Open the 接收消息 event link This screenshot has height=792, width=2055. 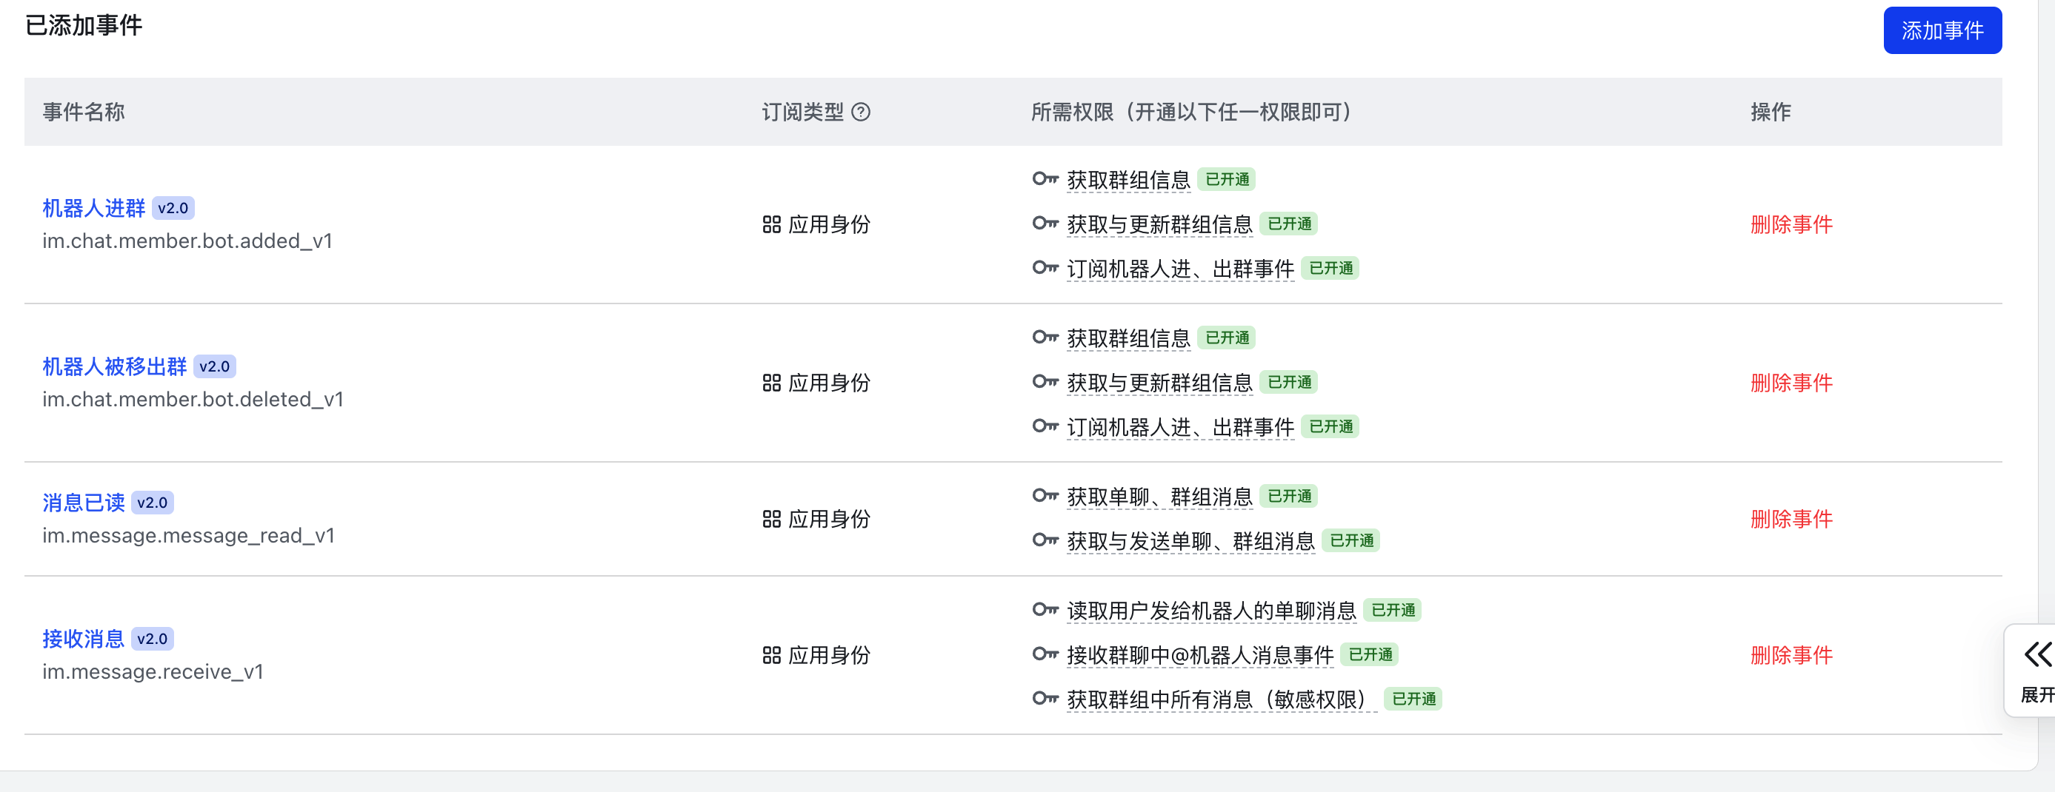(82, 637)
